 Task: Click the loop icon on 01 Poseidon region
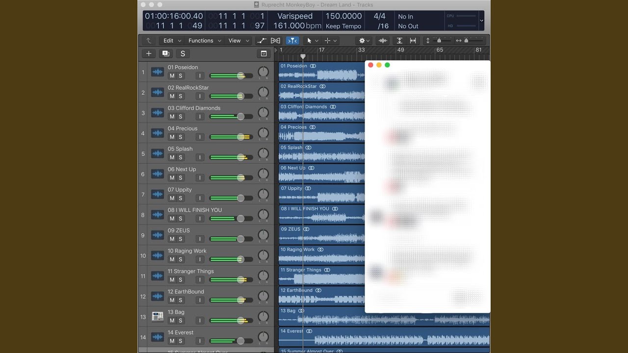click(313, 66)
